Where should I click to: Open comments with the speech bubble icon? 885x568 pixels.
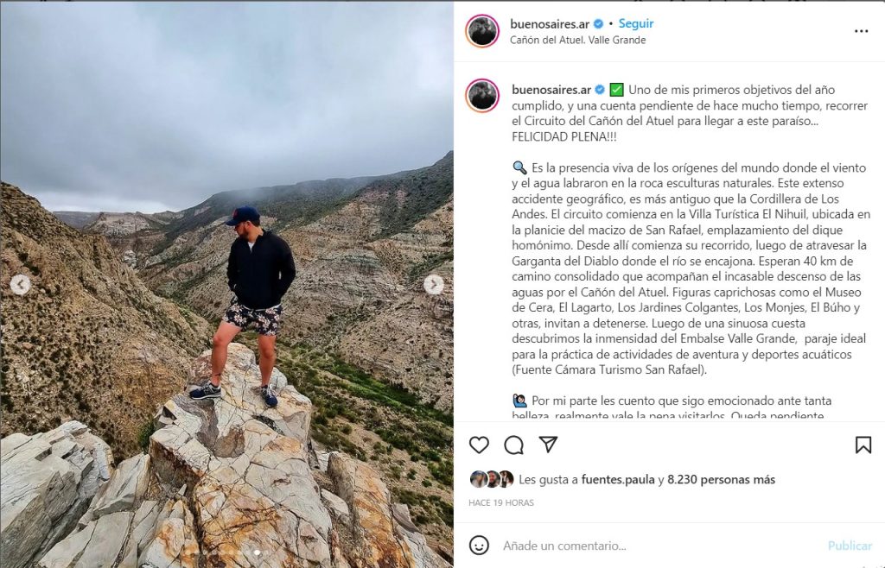pos(513,445)
